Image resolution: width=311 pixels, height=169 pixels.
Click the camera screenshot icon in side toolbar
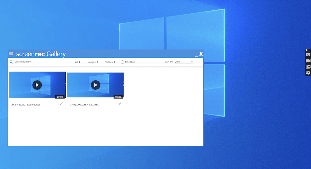point(308,55)
